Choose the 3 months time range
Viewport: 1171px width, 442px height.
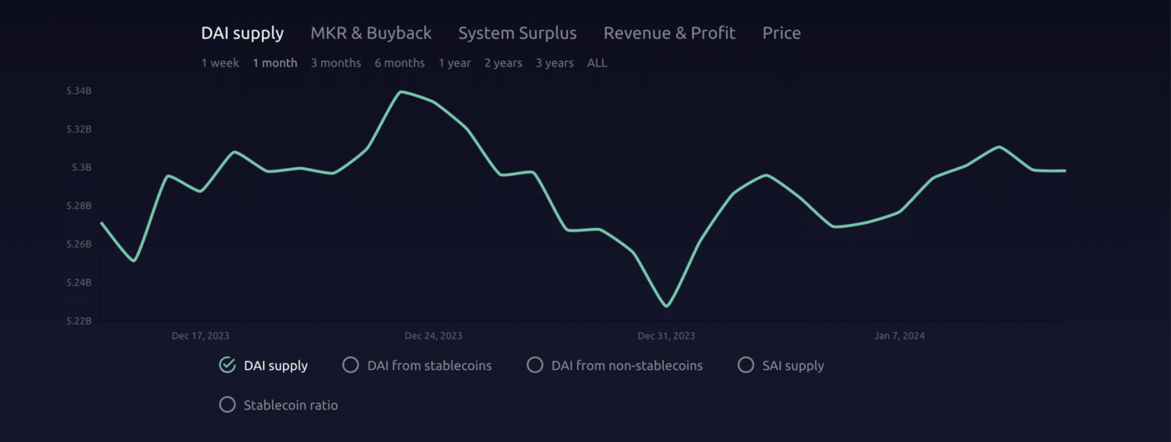click(335, 62)
